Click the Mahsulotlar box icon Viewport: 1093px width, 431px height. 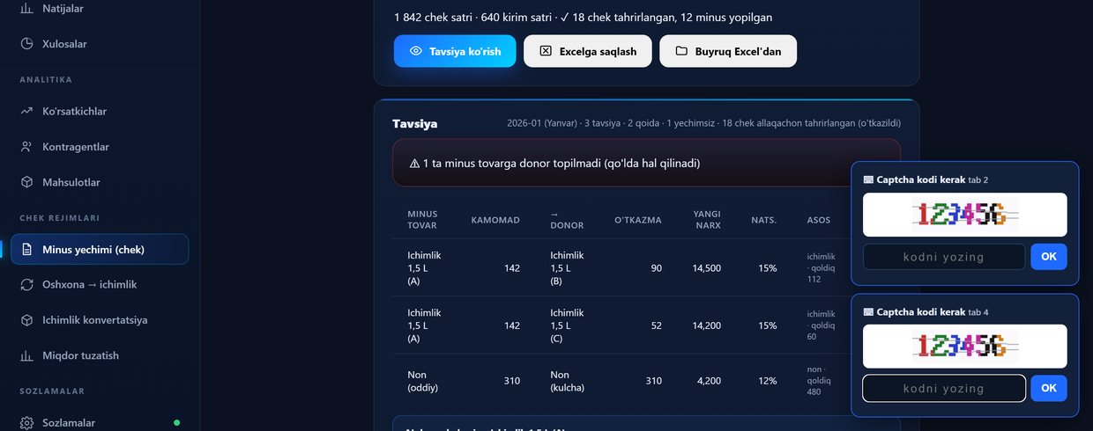click(26, 182)
